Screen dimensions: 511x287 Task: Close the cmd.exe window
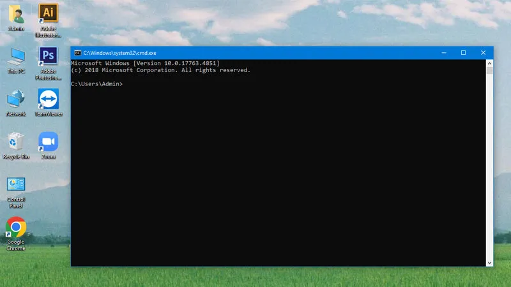coord(483,53)
